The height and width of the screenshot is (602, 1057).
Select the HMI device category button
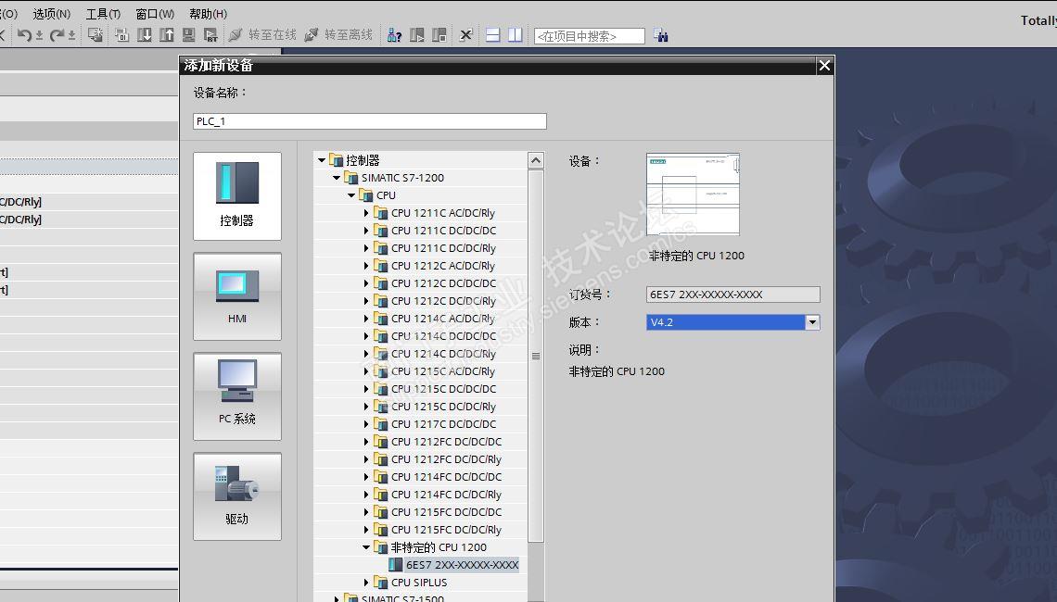click(x=237, y=296)
